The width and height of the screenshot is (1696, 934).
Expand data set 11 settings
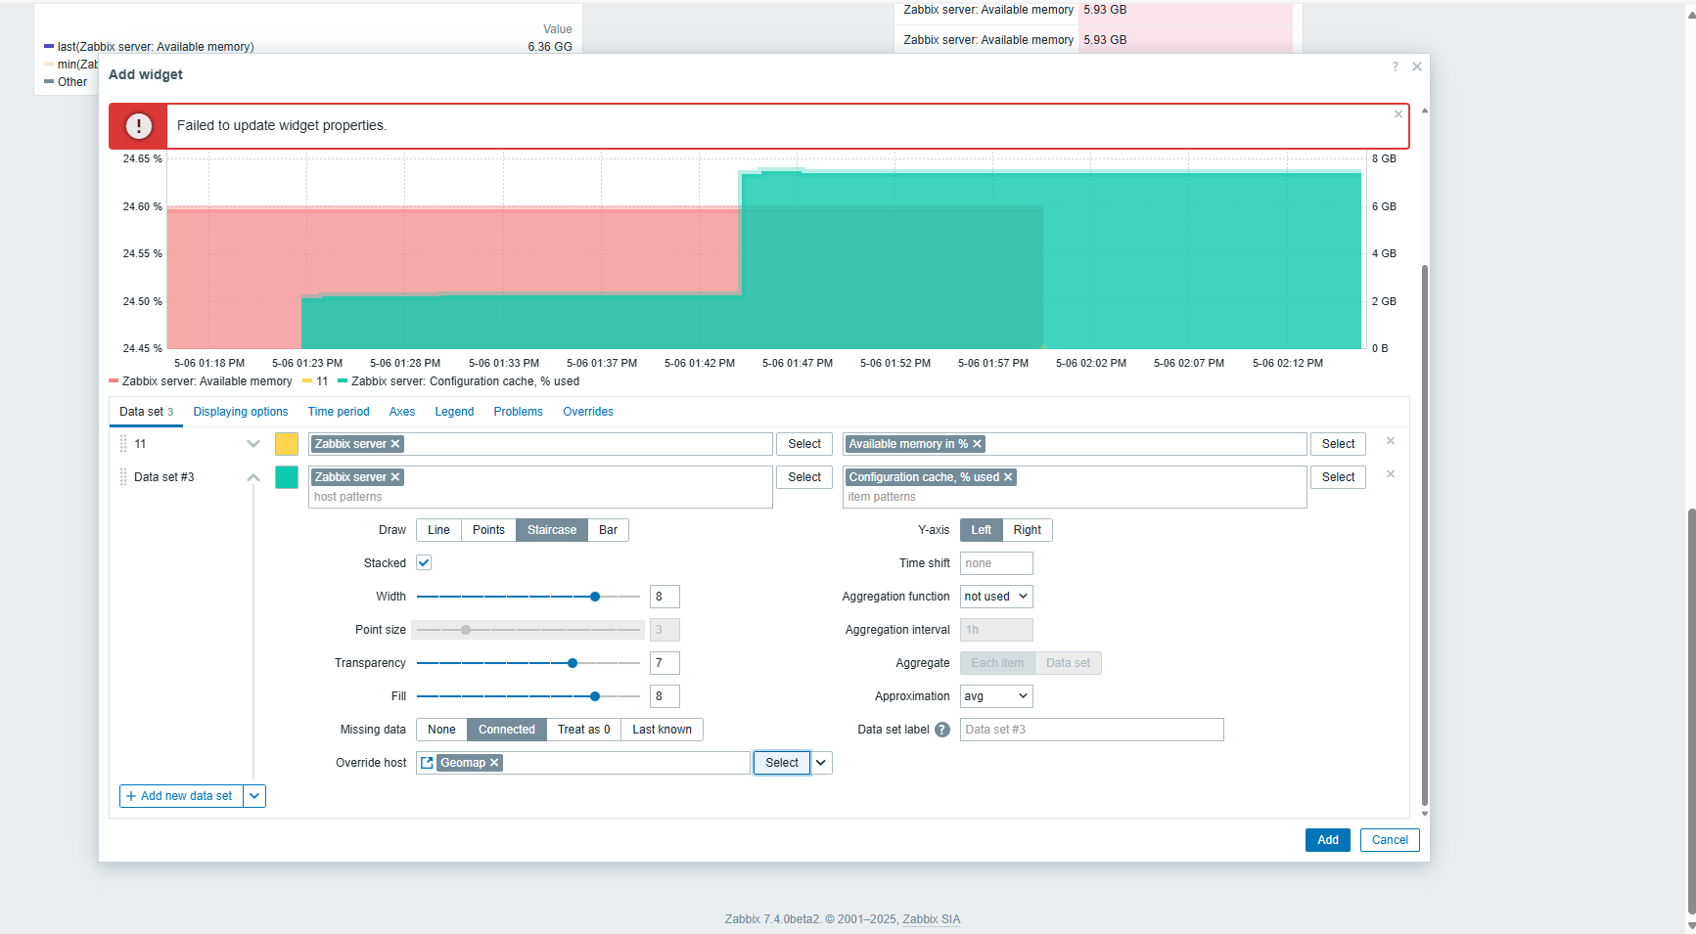tap(253, 444)
